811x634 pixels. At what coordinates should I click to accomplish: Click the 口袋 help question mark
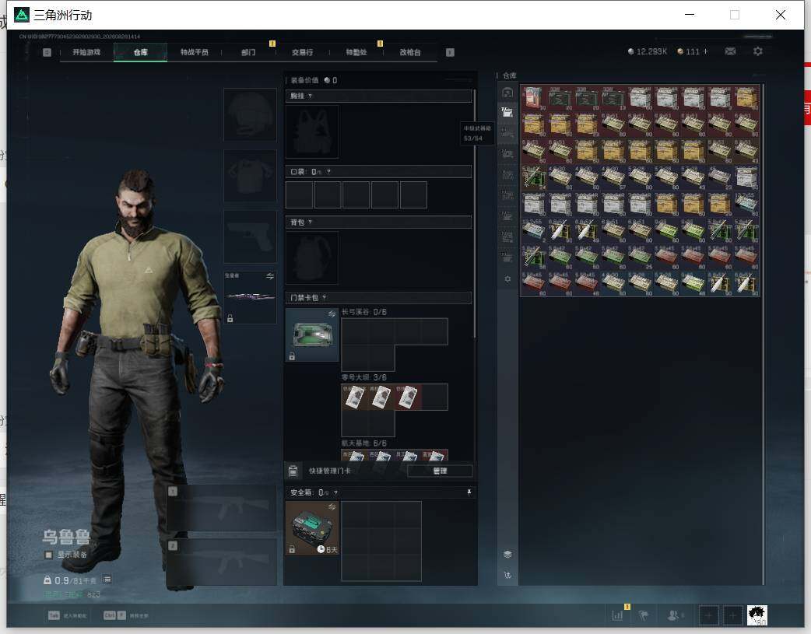click(328, 172)
